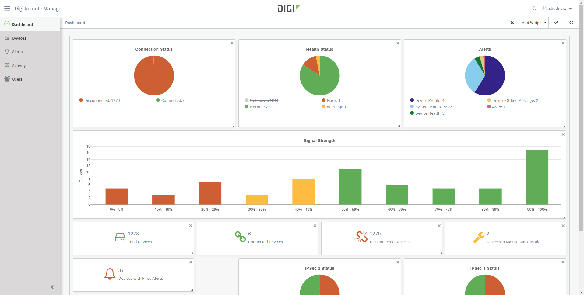Open the hamburger navigation menu
584x295 pixels.
(7, 9)
